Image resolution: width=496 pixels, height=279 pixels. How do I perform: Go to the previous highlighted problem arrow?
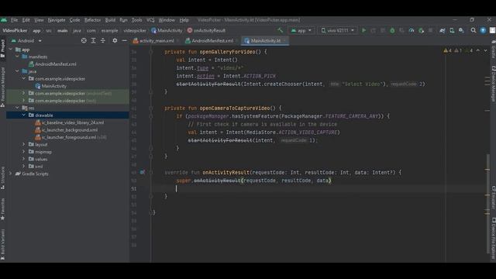(478, 50)
